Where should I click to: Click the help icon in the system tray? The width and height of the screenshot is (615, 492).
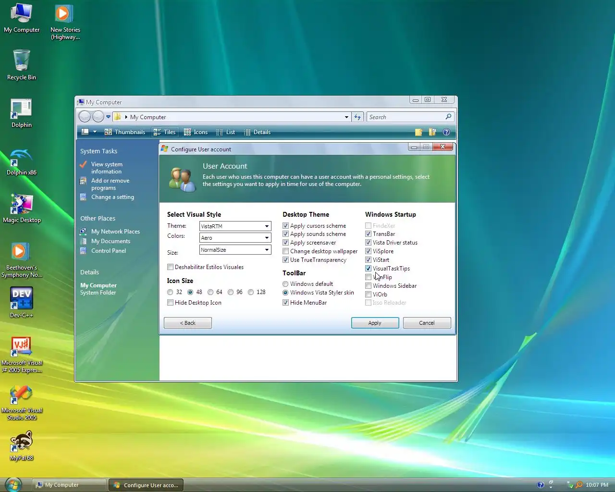click(x=541, y=485)
